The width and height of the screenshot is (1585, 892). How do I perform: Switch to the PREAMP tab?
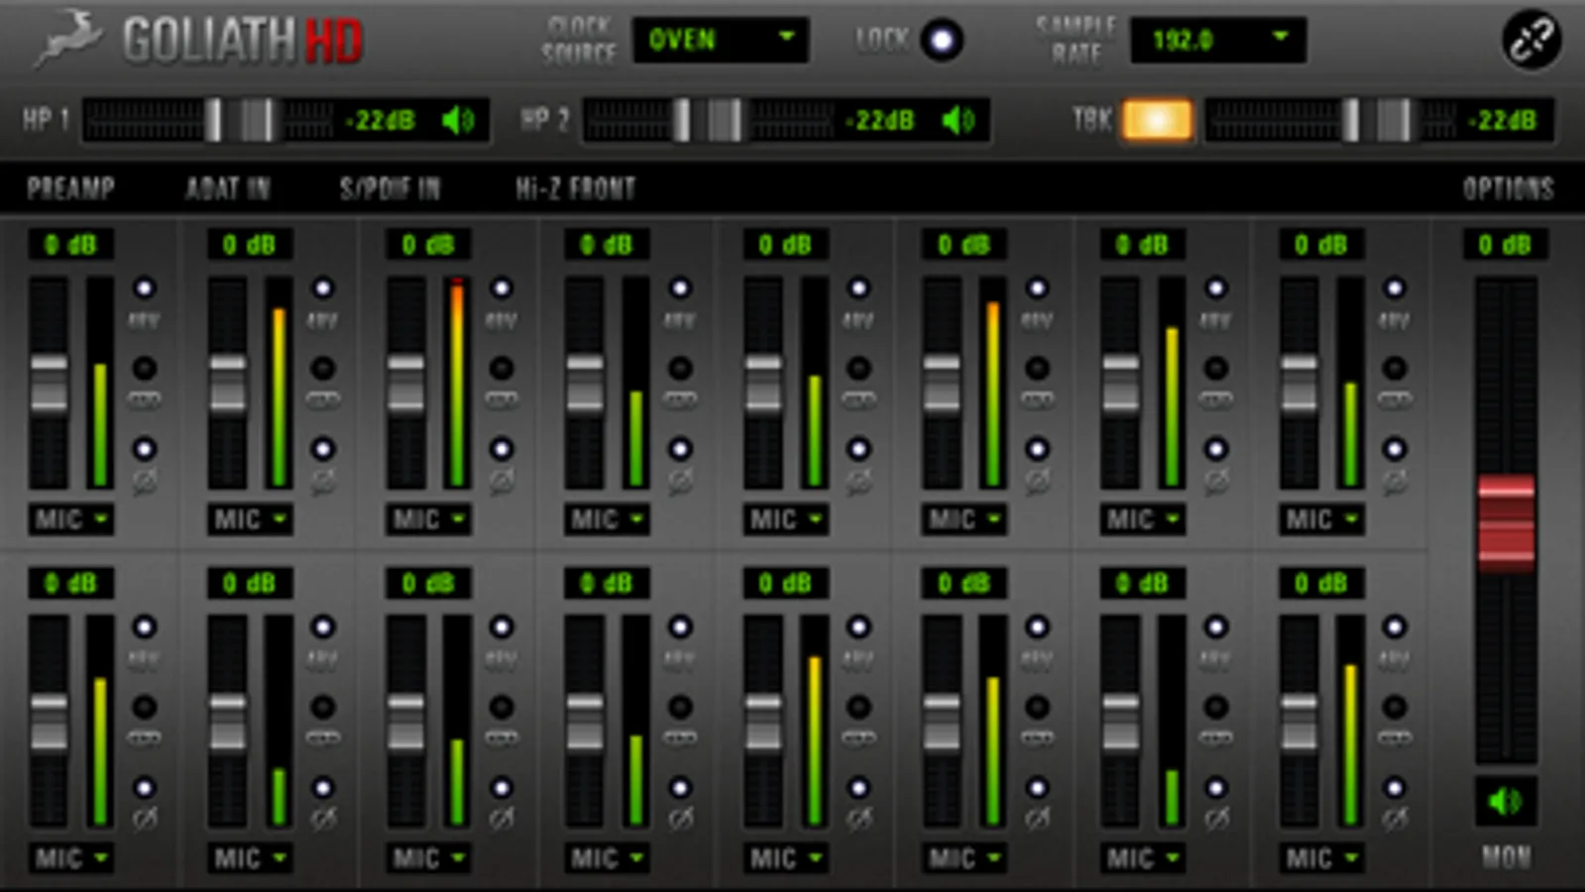coord(70,188)
